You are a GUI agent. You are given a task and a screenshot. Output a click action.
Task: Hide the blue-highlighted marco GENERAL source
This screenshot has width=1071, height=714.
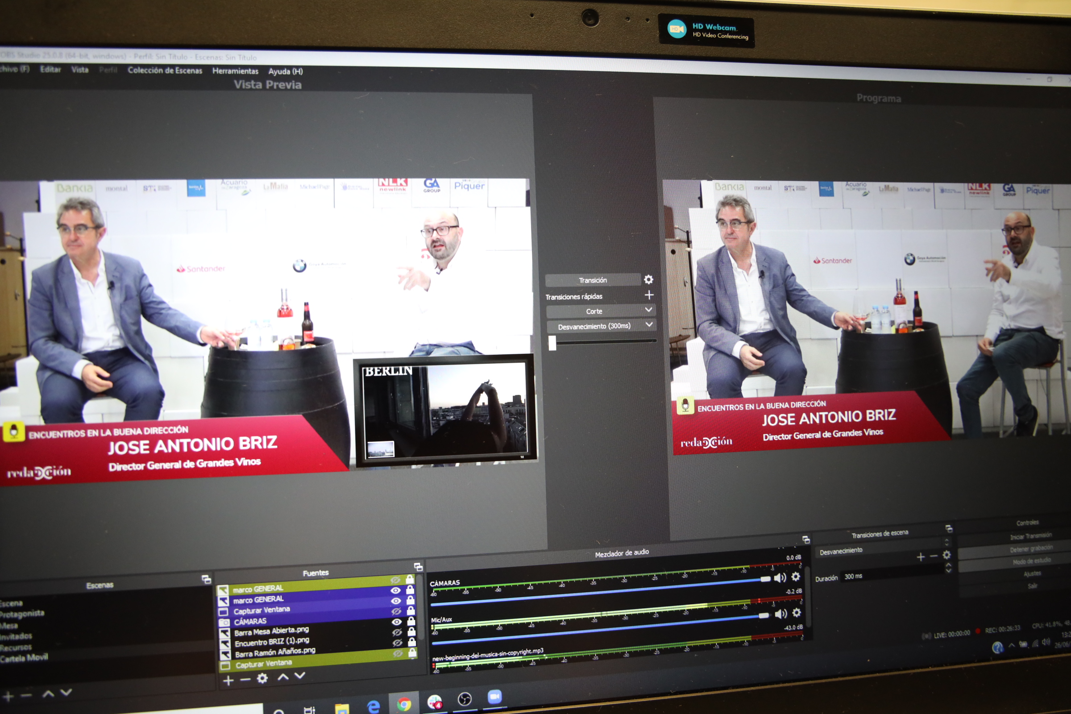396,590
